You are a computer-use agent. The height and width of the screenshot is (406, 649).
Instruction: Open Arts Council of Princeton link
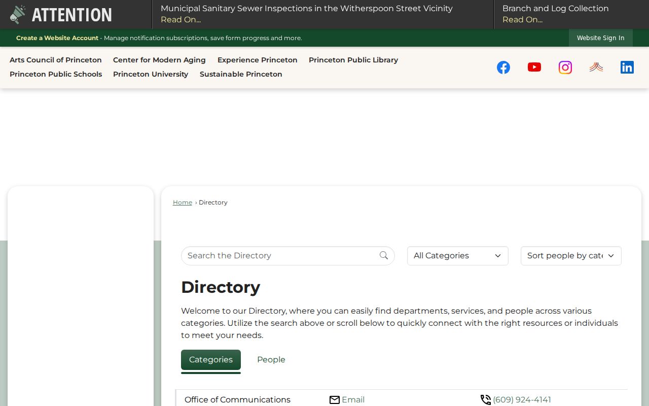pos(56,60)
